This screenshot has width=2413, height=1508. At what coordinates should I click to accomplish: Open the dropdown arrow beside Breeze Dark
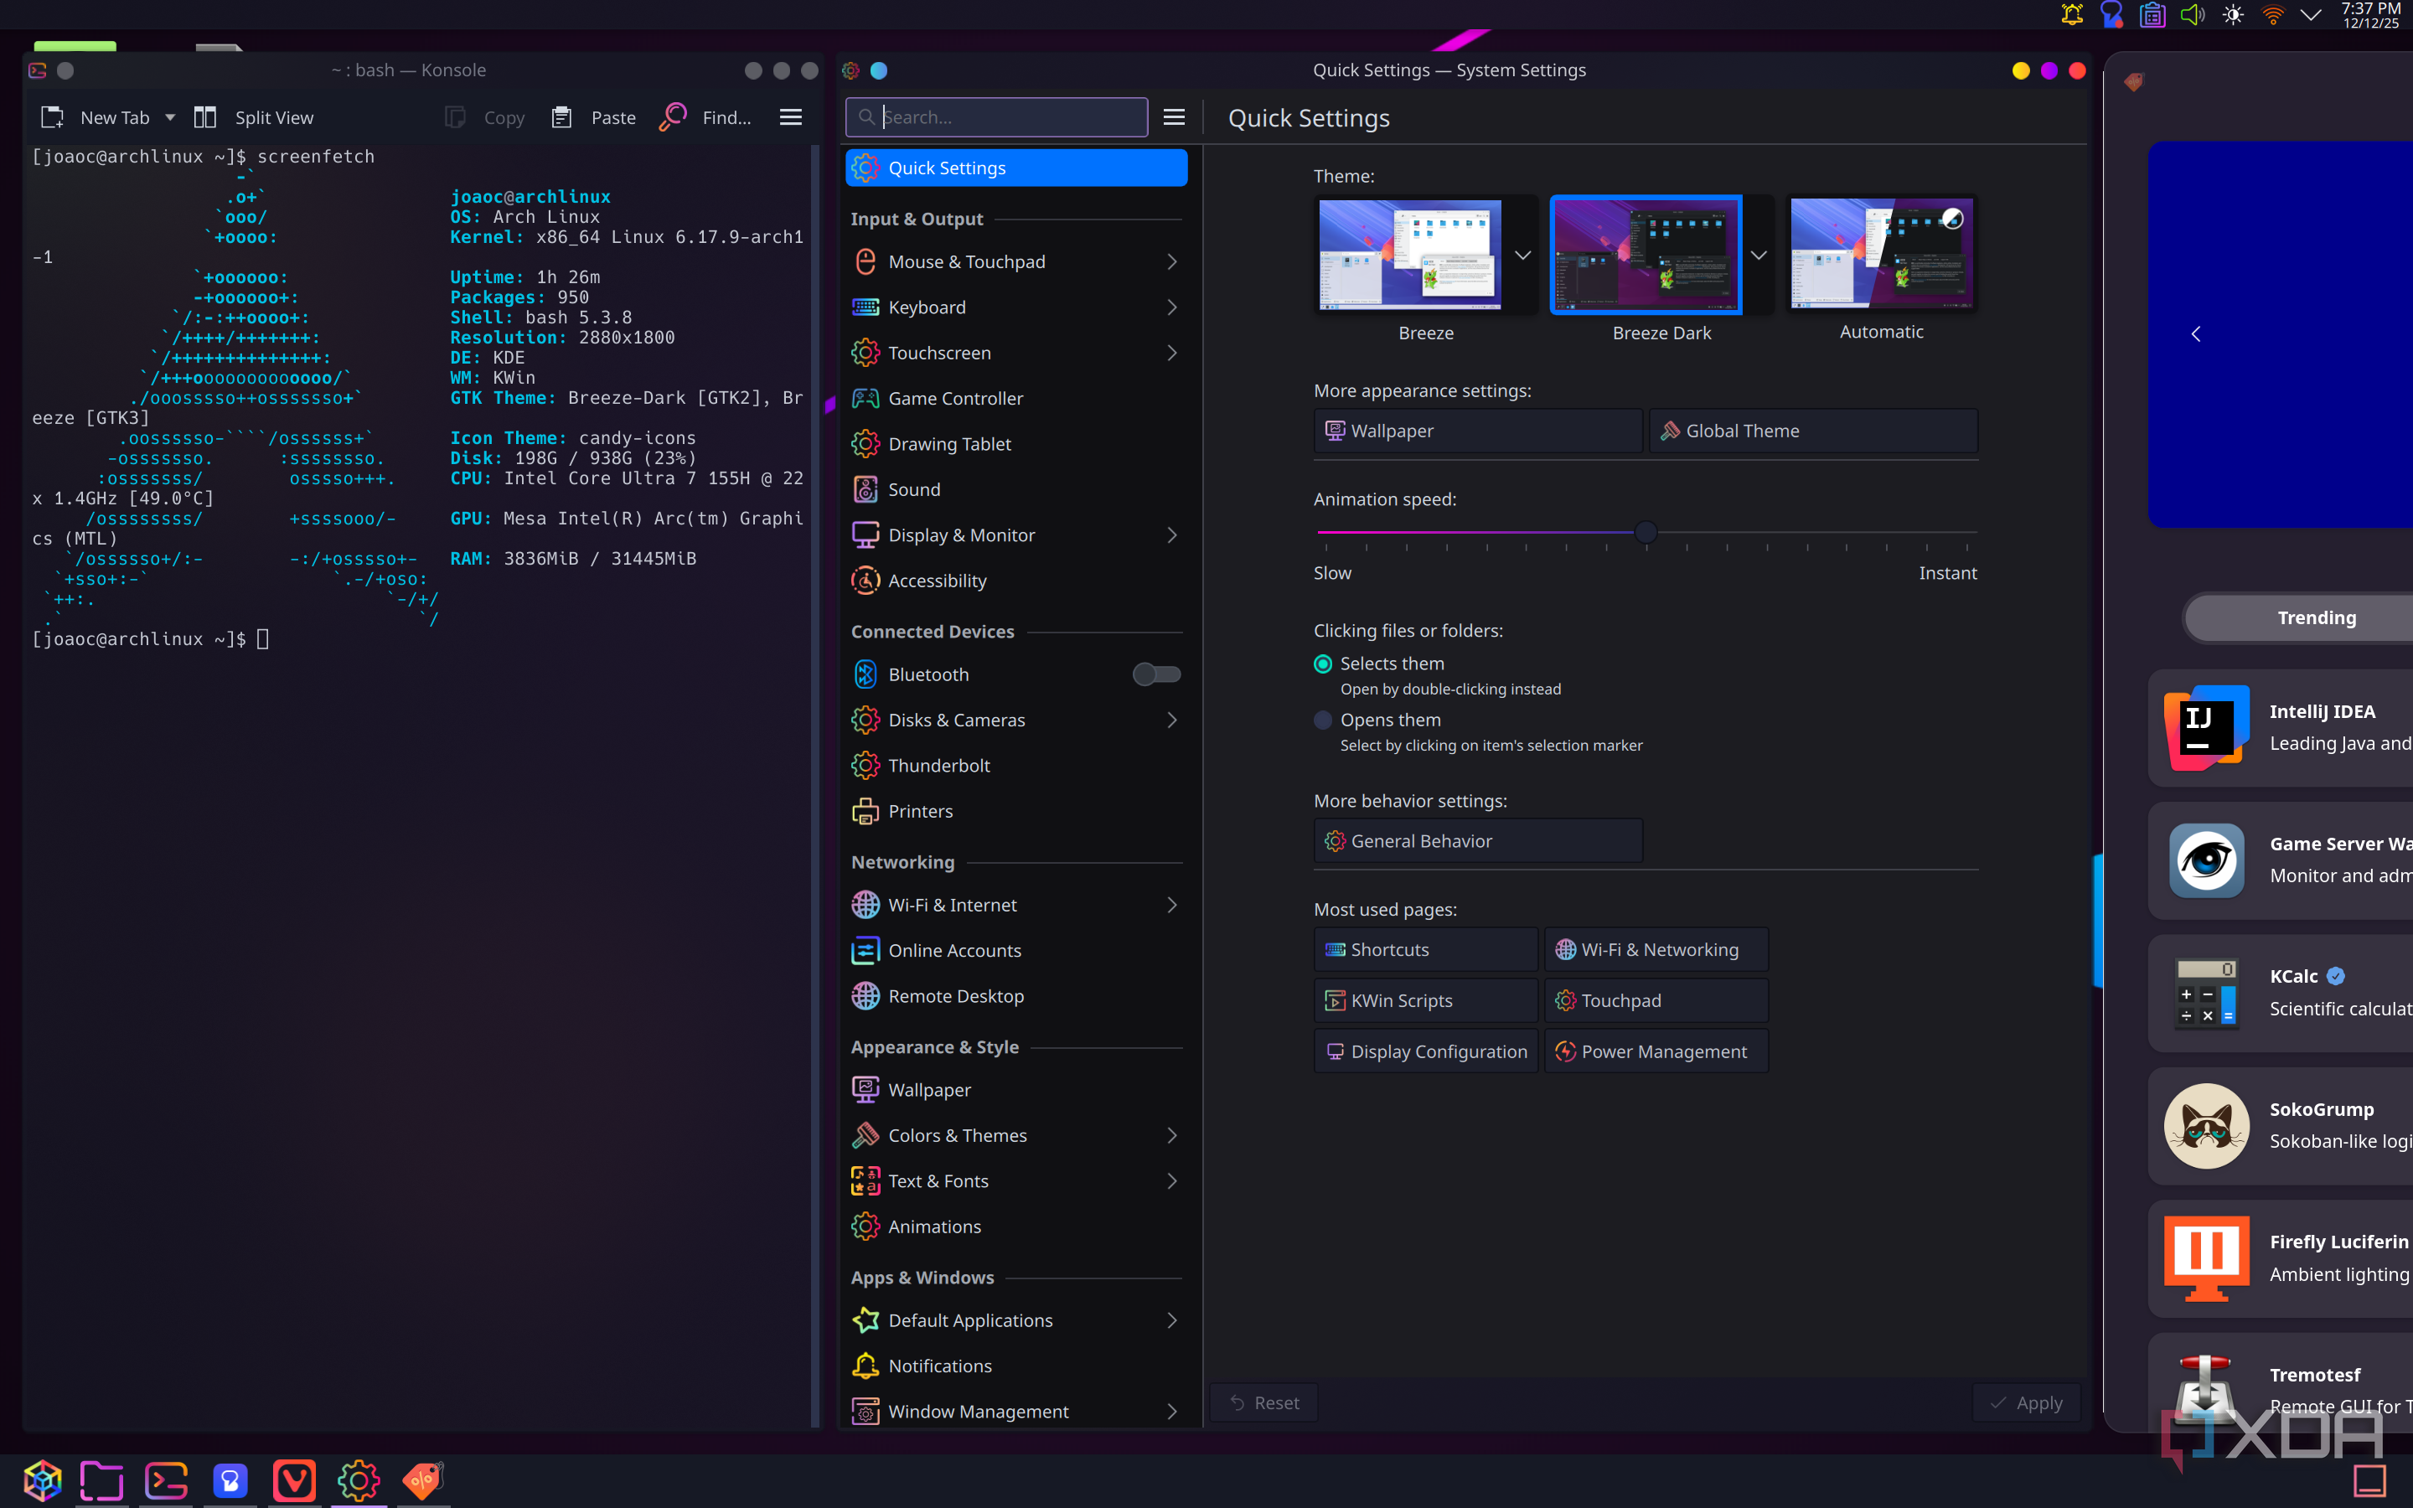(1759, 256)
